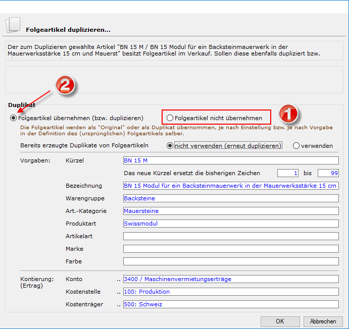This screenshot has height=329, width=349.
Task: Click the red number 1 annotation marker
Action: [289, 114]
